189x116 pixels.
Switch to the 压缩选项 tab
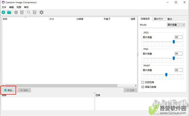click(x=145, y=19)
